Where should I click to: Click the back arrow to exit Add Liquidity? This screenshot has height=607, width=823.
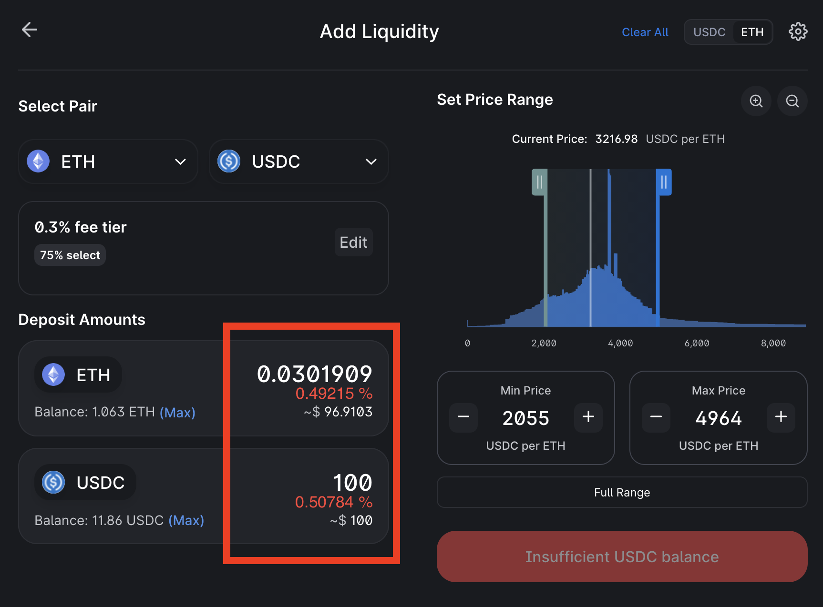coord(30,30)
